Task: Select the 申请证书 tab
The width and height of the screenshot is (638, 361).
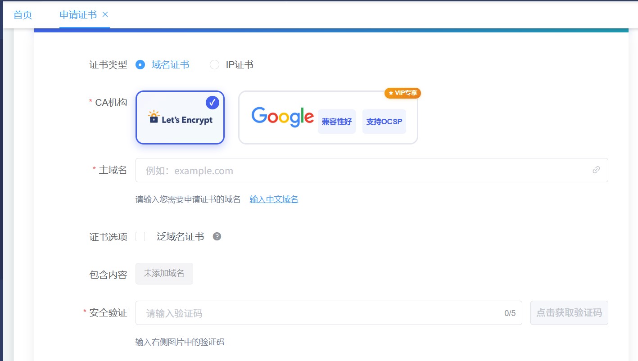Action: click(78, 15)
